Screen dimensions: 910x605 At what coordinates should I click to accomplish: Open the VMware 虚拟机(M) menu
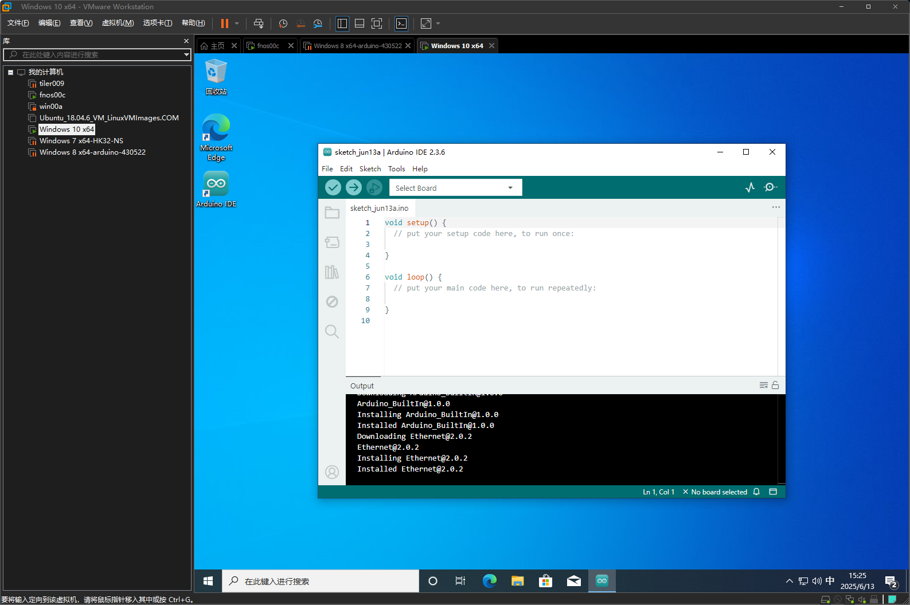118,23
